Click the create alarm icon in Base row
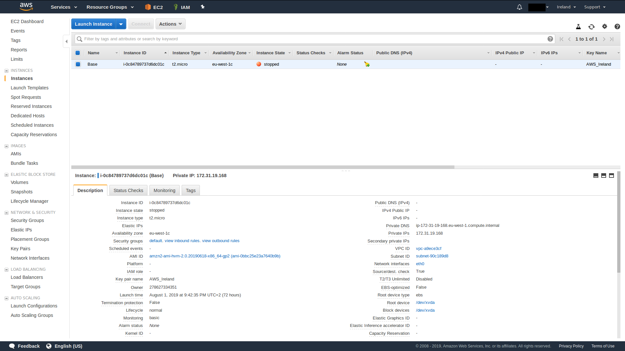The image size is (625, 351). pos(367,64)
